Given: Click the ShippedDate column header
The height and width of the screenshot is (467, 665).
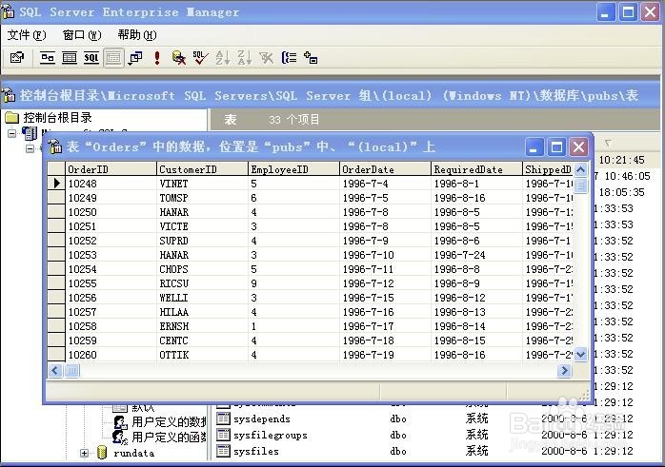Looking at the screenshot, I should point(548,169).
